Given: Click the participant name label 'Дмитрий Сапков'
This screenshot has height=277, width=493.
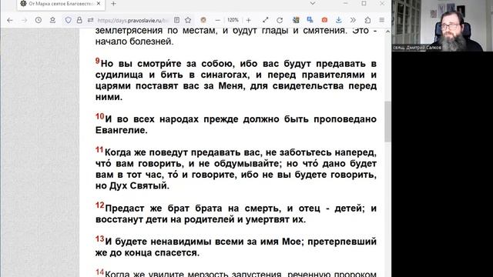Looking at the screenshot, I should click(x=423, y=48).
